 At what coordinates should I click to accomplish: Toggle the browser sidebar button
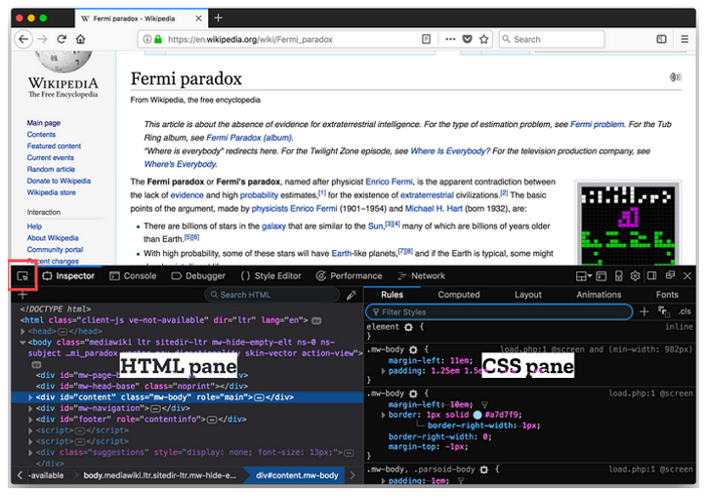[x=661, y=39]
